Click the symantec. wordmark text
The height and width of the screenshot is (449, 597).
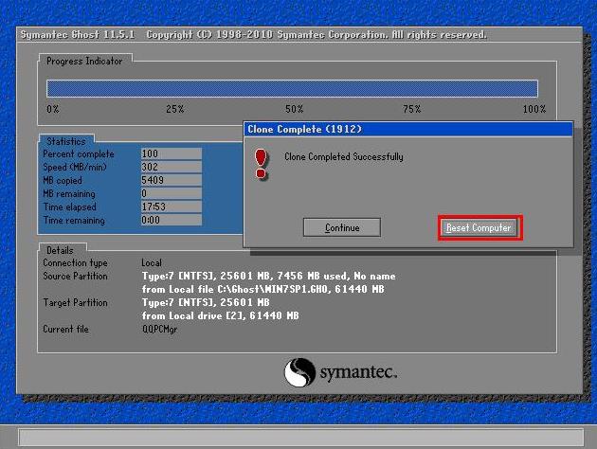click(x=358, y=372)
